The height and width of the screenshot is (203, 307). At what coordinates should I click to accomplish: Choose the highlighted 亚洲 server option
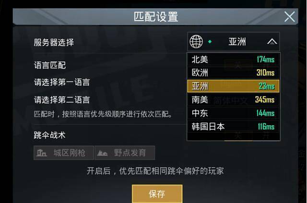click(234, 86)
